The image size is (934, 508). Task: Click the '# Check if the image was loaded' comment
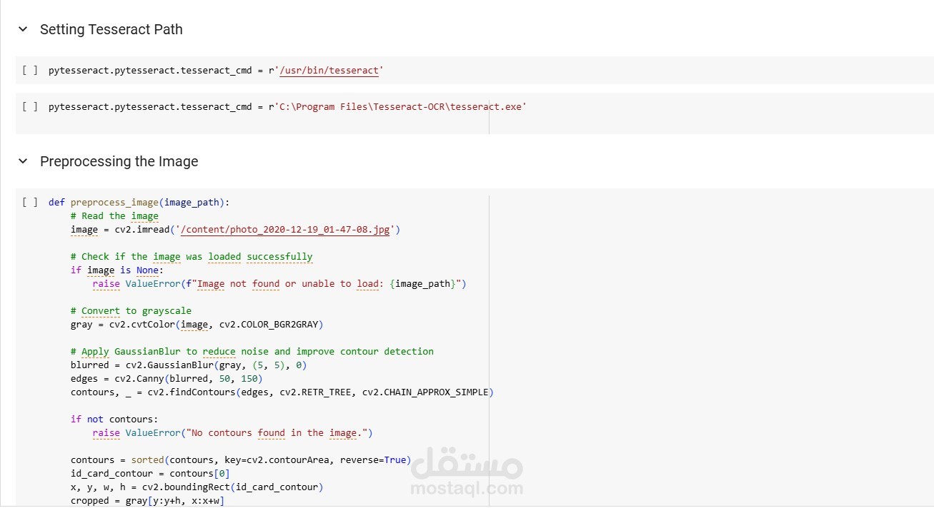point(192,256)
